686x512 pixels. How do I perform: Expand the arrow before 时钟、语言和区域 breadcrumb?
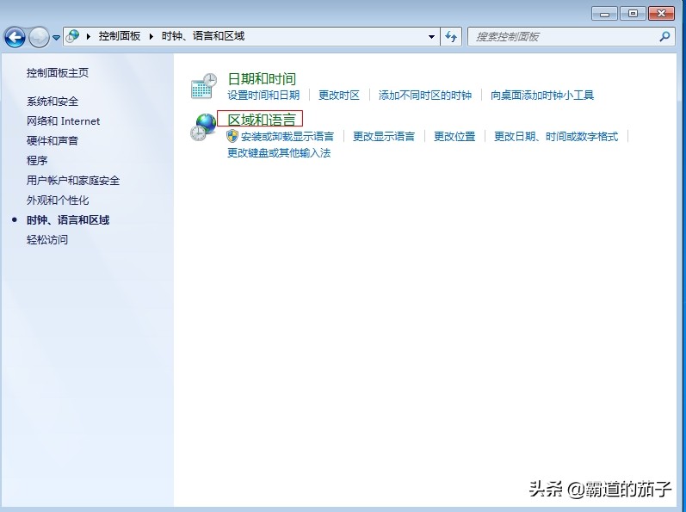[x=151, y=36]
